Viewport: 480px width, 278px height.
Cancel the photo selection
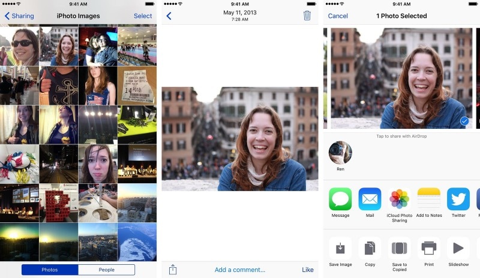[338, 16]
